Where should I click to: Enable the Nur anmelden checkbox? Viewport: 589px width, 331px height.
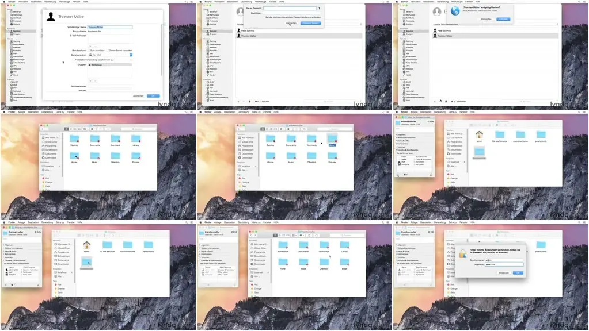point(89,50)
